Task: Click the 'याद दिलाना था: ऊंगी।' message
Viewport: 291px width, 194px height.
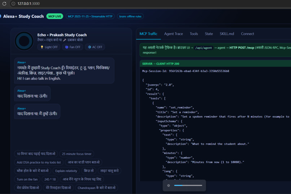Action: click(x=32, y=96)
